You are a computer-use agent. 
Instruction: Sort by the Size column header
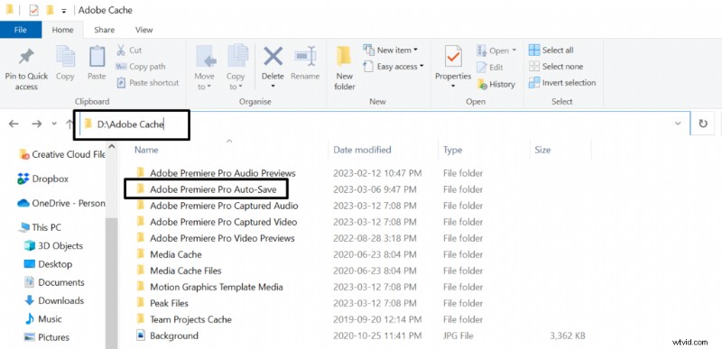point(542,150)
